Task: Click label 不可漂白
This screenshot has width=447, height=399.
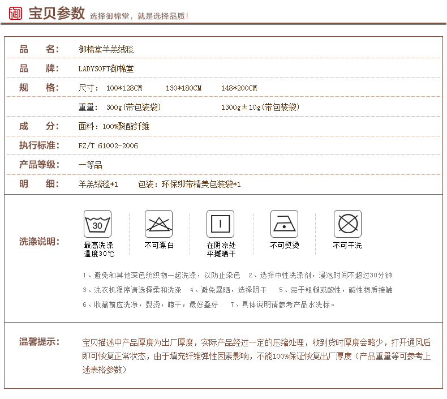Action: pos(159,245)
